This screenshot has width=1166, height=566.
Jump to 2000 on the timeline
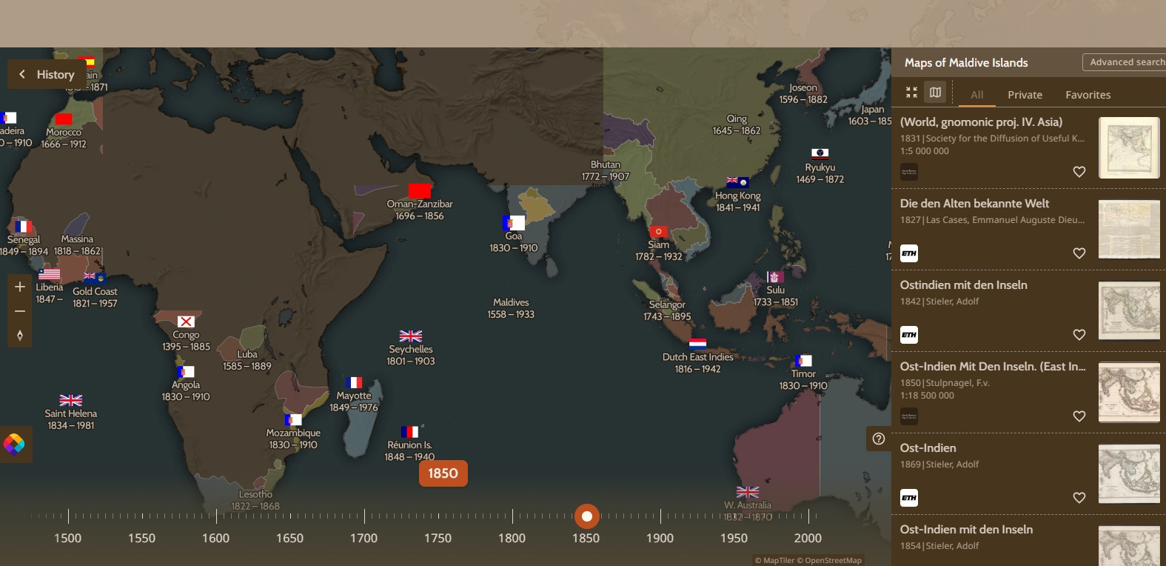[808, 538]
